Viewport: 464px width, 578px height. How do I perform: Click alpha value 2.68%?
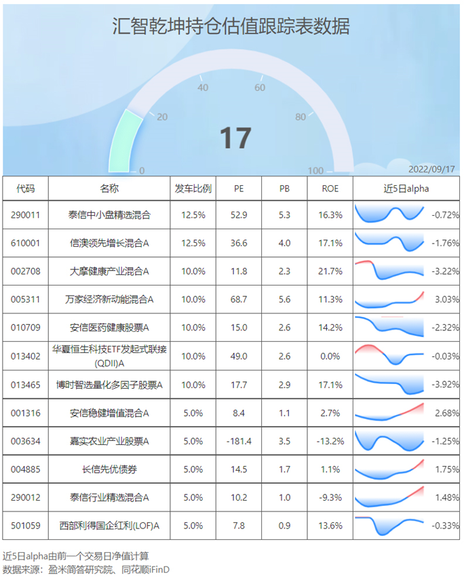coord(446,413)
